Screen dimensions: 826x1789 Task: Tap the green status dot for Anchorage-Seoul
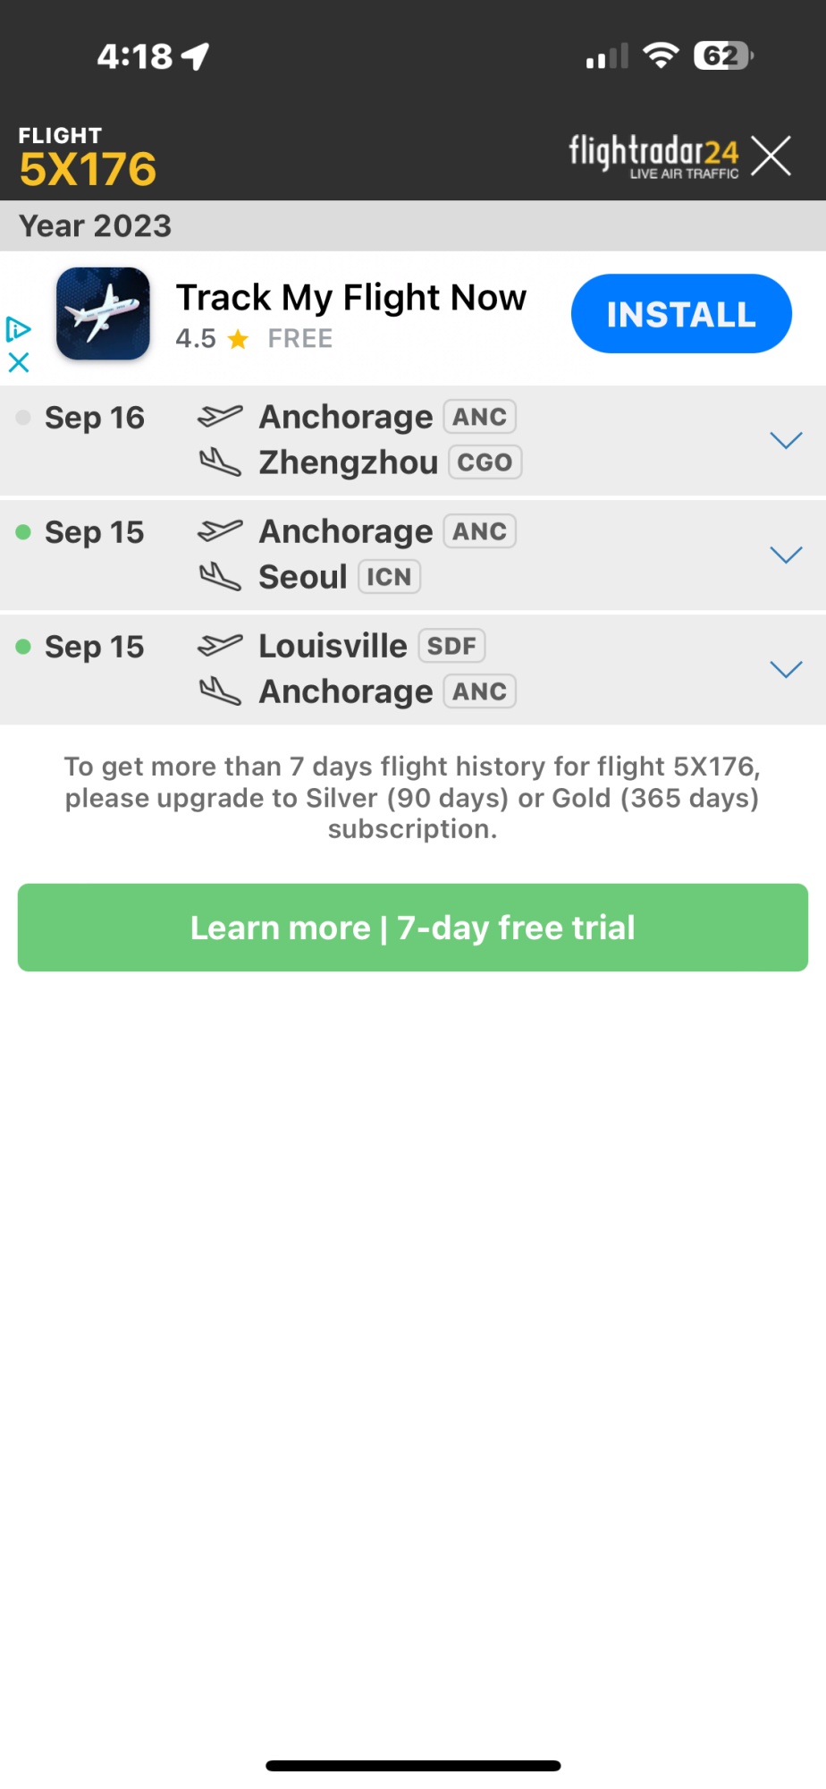24,532
